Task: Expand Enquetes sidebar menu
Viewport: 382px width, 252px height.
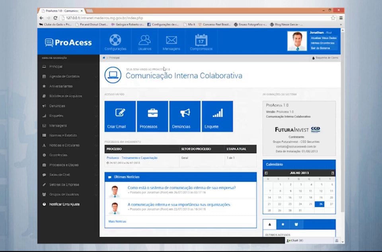Action: pos(68,116)
